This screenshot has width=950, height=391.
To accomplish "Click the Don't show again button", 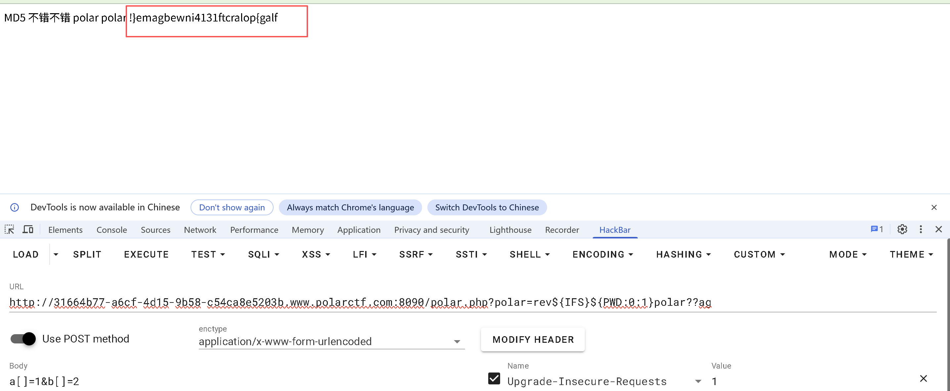I will tap(232, 207).
